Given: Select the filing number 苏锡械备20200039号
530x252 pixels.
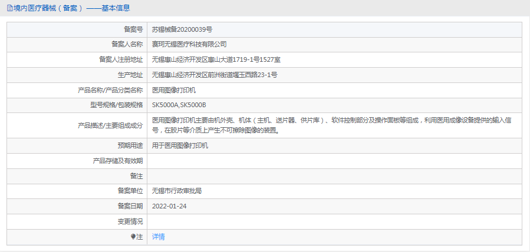Looking at the screenshot, I should point(182,29).
